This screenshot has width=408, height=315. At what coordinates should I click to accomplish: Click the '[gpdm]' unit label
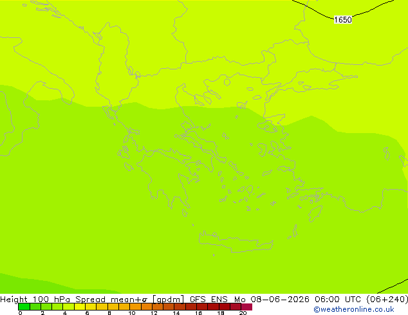(x=169, y=300)
